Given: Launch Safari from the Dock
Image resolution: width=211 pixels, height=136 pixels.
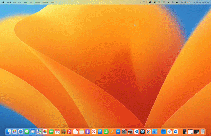Looking at the screenshot, I should (x=21, y=132).
